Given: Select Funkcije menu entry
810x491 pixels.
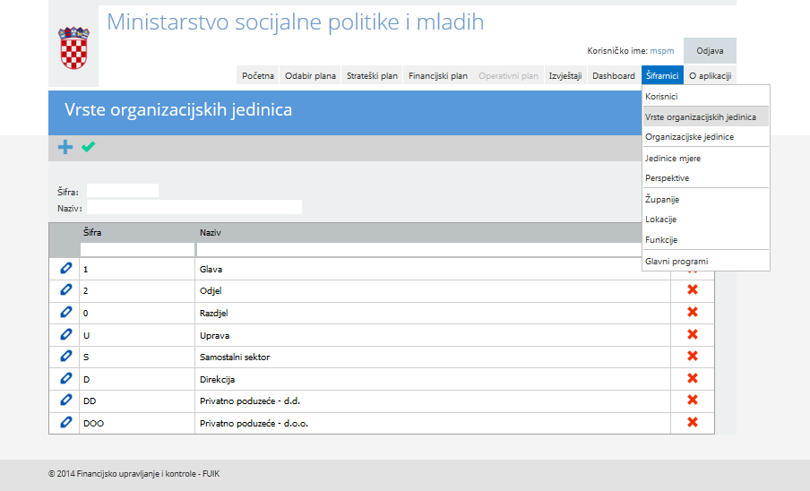Looking at the screenshot, I should 706,239.
